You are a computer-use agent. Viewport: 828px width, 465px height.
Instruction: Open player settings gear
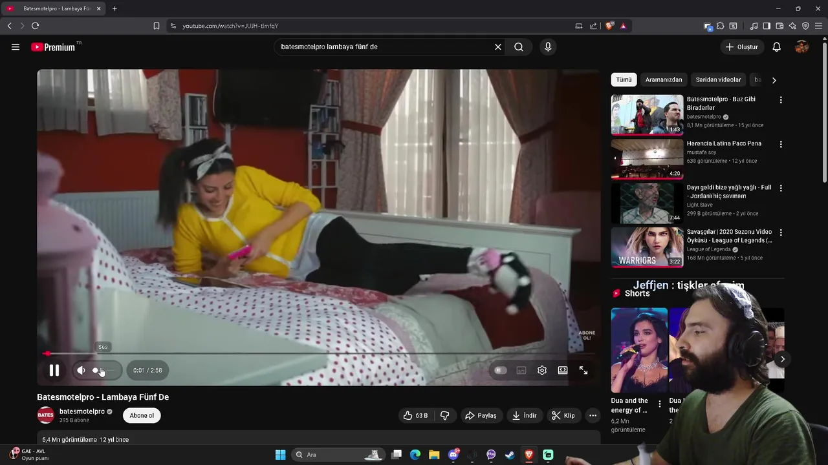click(542, 370)
